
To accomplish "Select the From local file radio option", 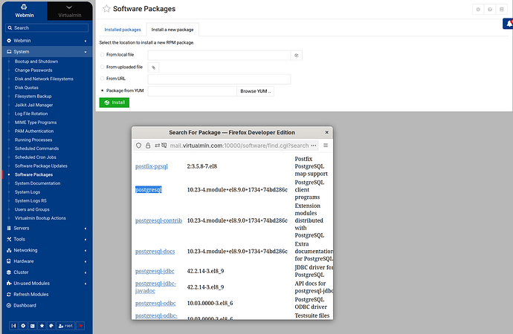I will tap(103, 55).
